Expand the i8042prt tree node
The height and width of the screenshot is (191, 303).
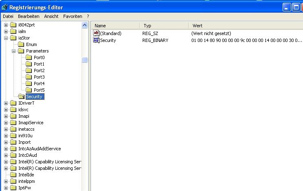[x=6, y=25]
